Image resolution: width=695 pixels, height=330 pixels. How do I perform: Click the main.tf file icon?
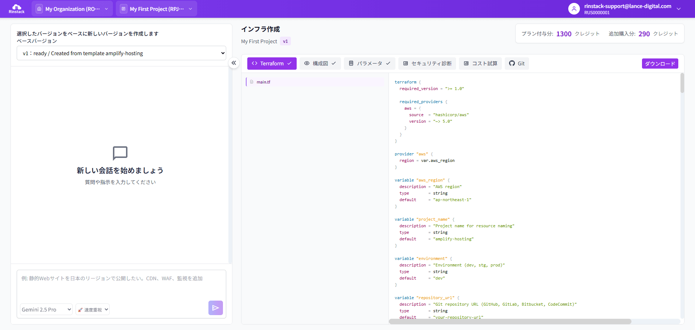(252, 82)
